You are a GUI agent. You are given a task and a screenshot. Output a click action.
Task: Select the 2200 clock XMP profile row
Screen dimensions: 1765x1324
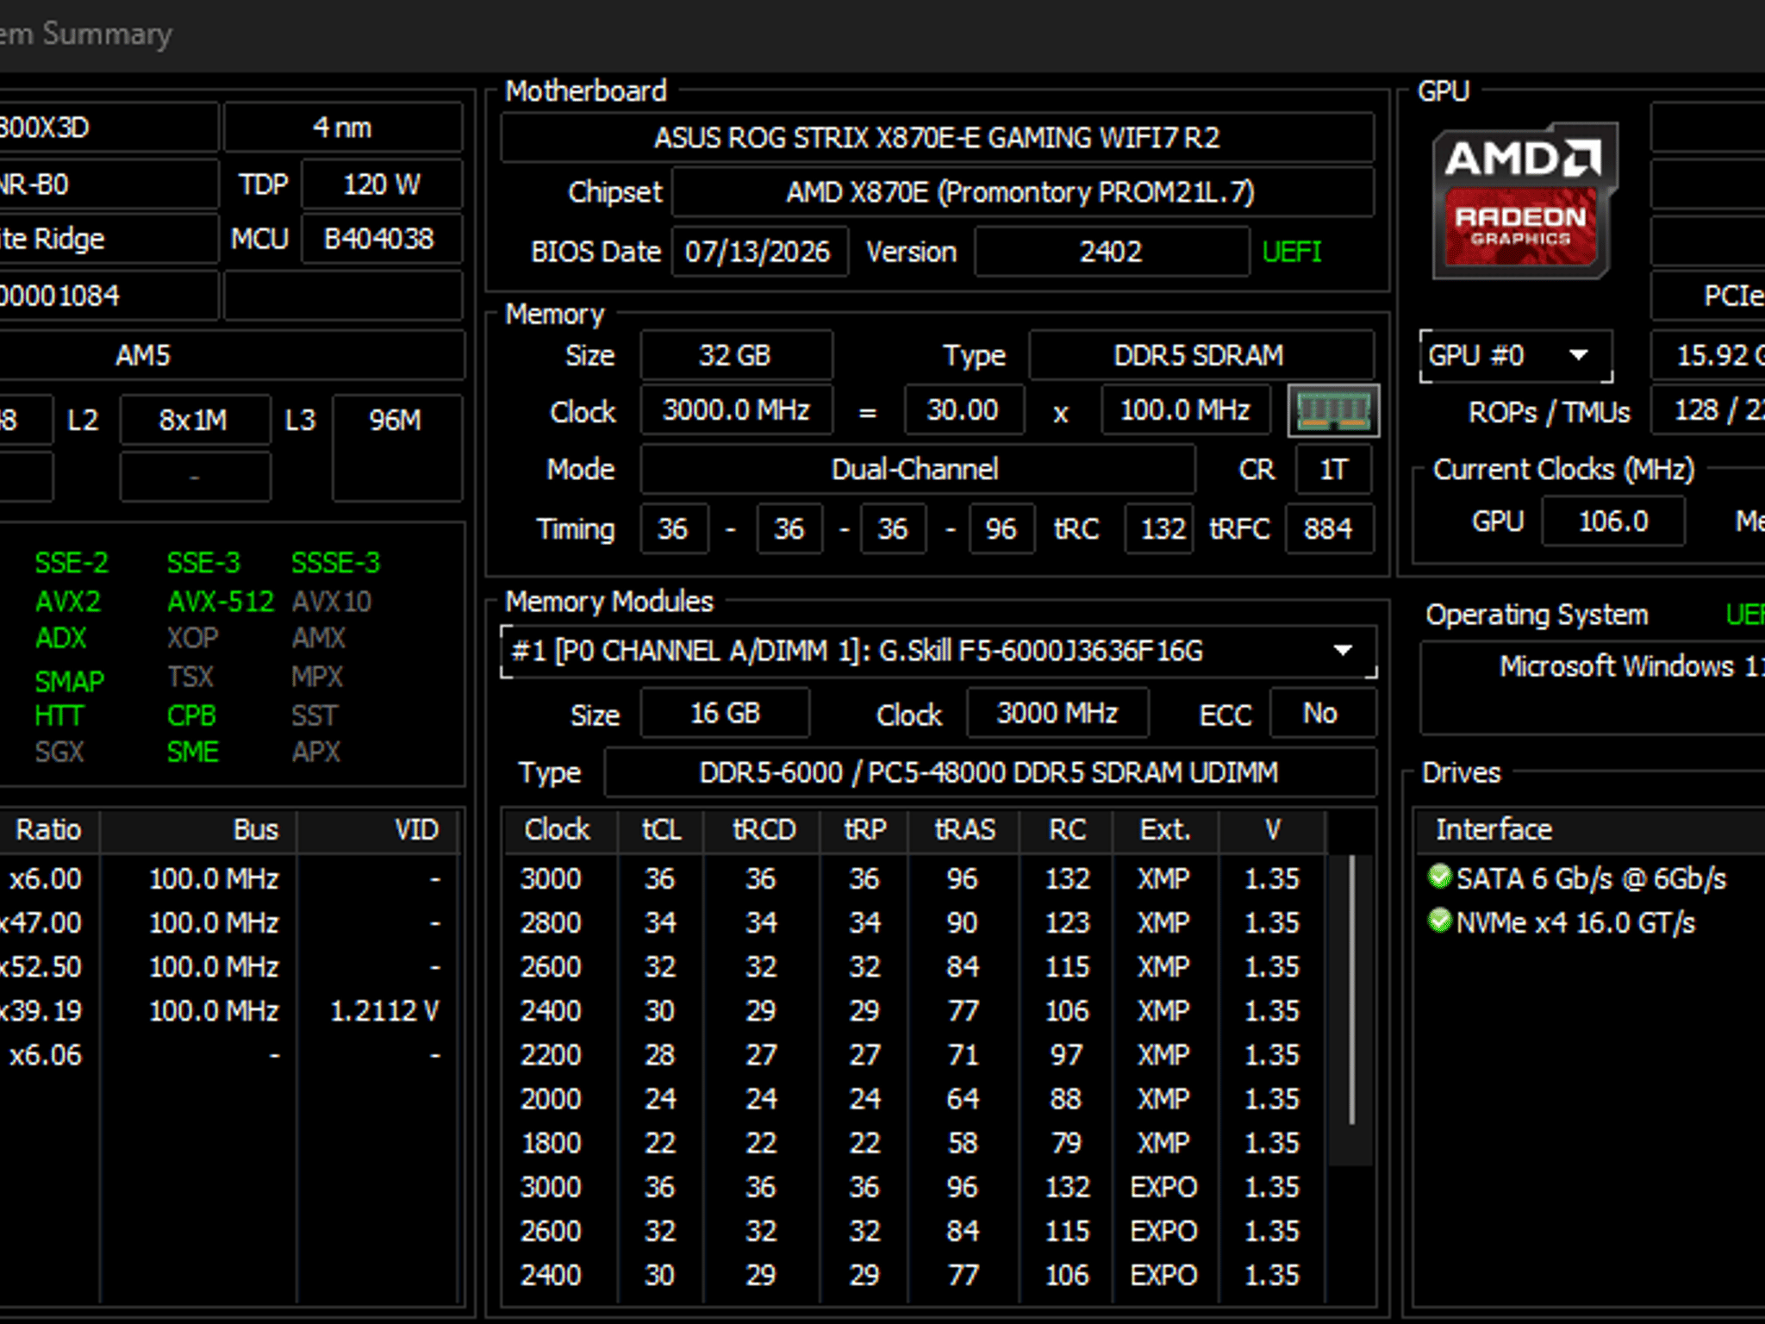[915, 1054]
